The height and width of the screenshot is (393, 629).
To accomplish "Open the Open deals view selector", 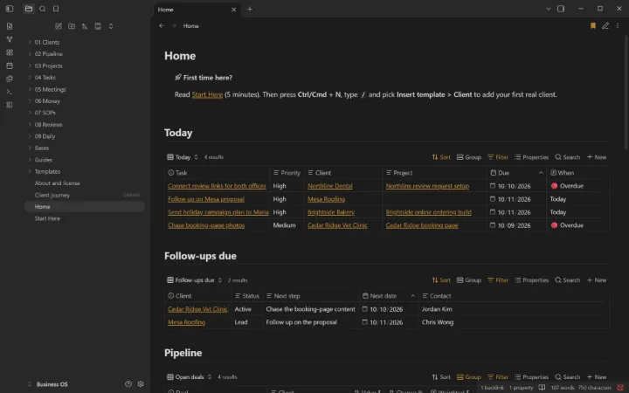I will pos(189,377).
